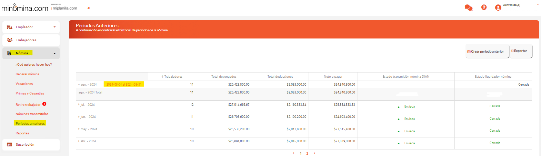Open the help question mark icon

click(484, 7)
